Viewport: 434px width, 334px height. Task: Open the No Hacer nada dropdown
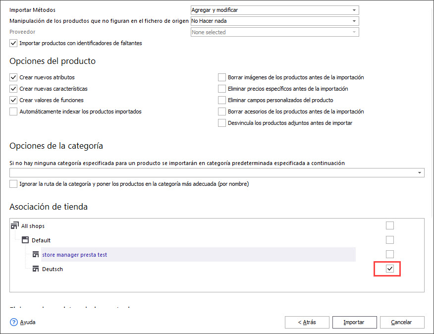pos(274,21)
